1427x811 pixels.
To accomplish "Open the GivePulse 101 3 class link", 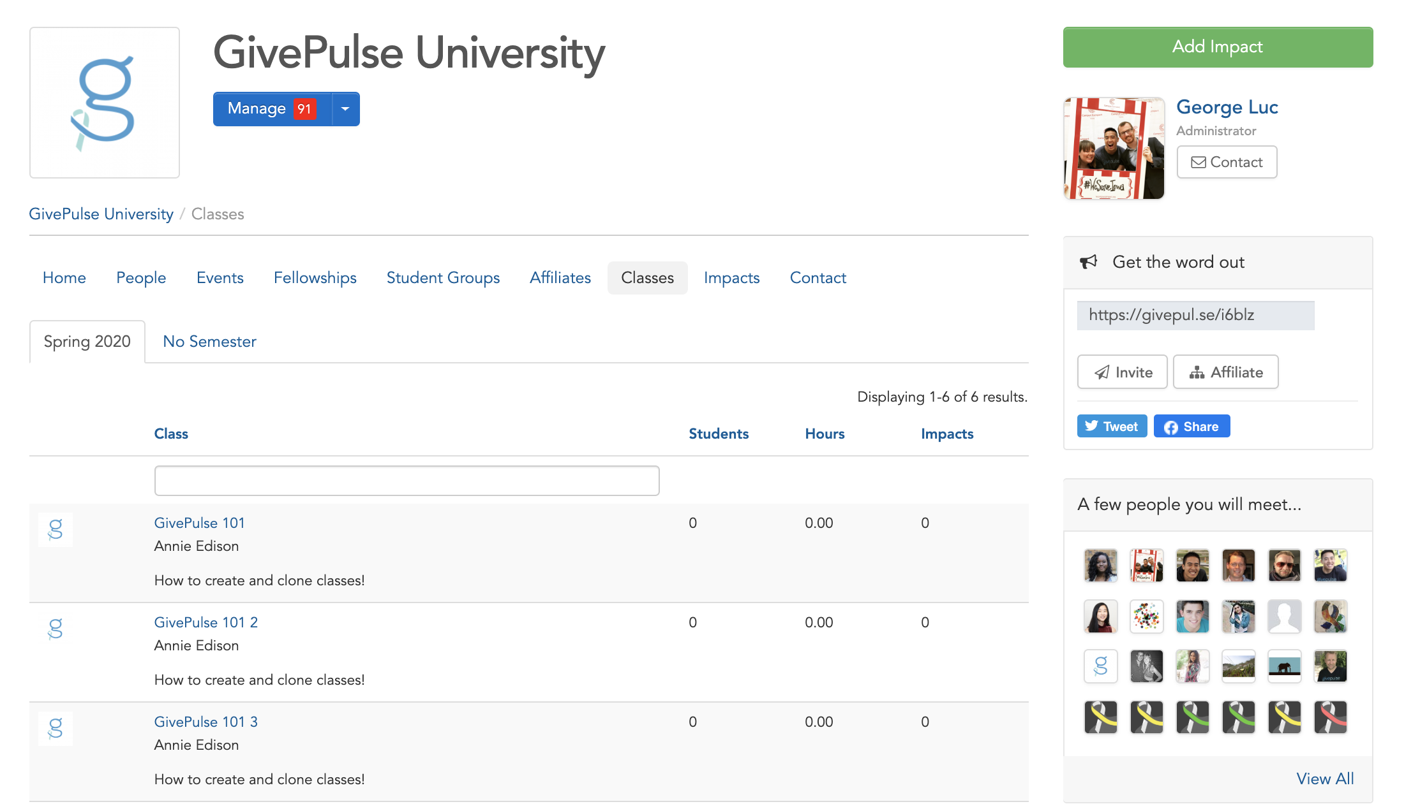I will pyautogui.click(x=206, y=722).
